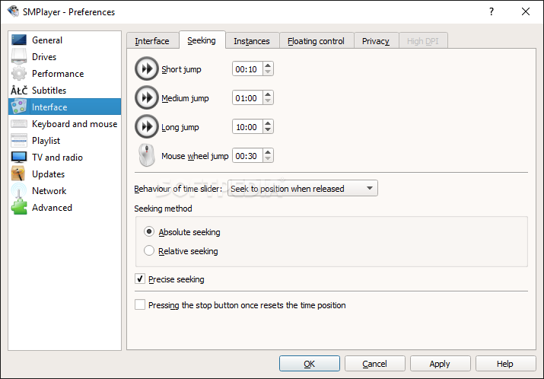The image size is (544, 379).
Task: Select the Advanced puzzle-piece icon
Action: coord(19,207)
